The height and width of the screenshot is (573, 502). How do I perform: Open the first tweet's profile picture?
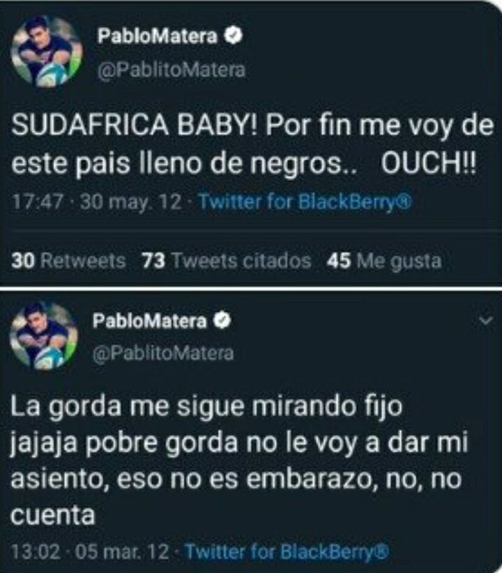tap(47, 51)
